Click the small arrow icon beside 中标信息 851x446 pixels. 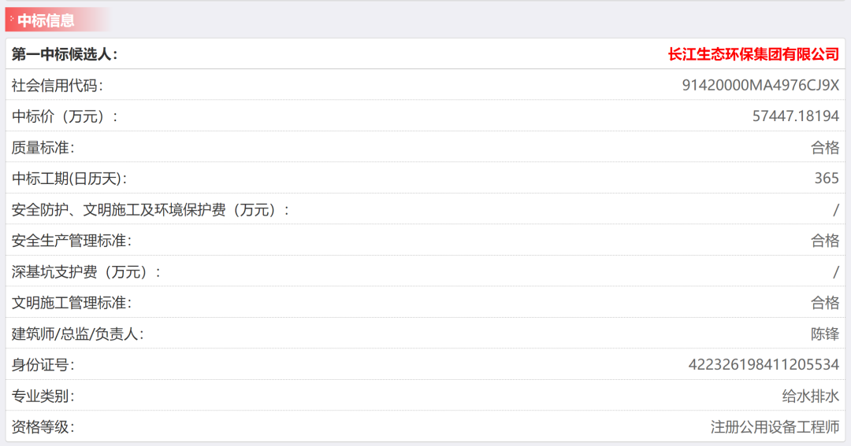coord(11,19)
